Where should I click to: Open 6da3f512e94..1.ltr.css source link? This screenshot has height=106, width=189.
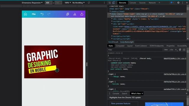tap(175, 58)
